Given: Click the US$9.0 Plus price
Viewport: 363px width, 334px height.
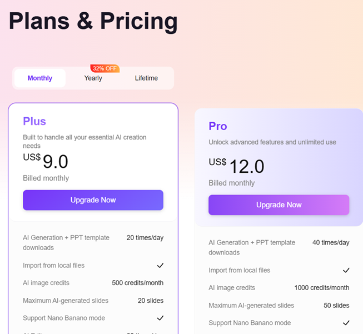Looking at the screenshot, I should [x=46, y=161].
